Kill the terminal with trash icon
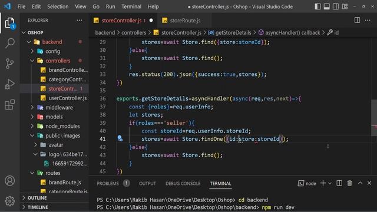377x212 pixels. click(x=349, y=183)
